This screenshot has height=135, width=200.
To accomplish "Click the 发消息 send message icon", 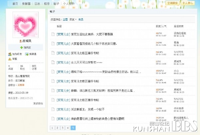I will click(x=26, y=54).
